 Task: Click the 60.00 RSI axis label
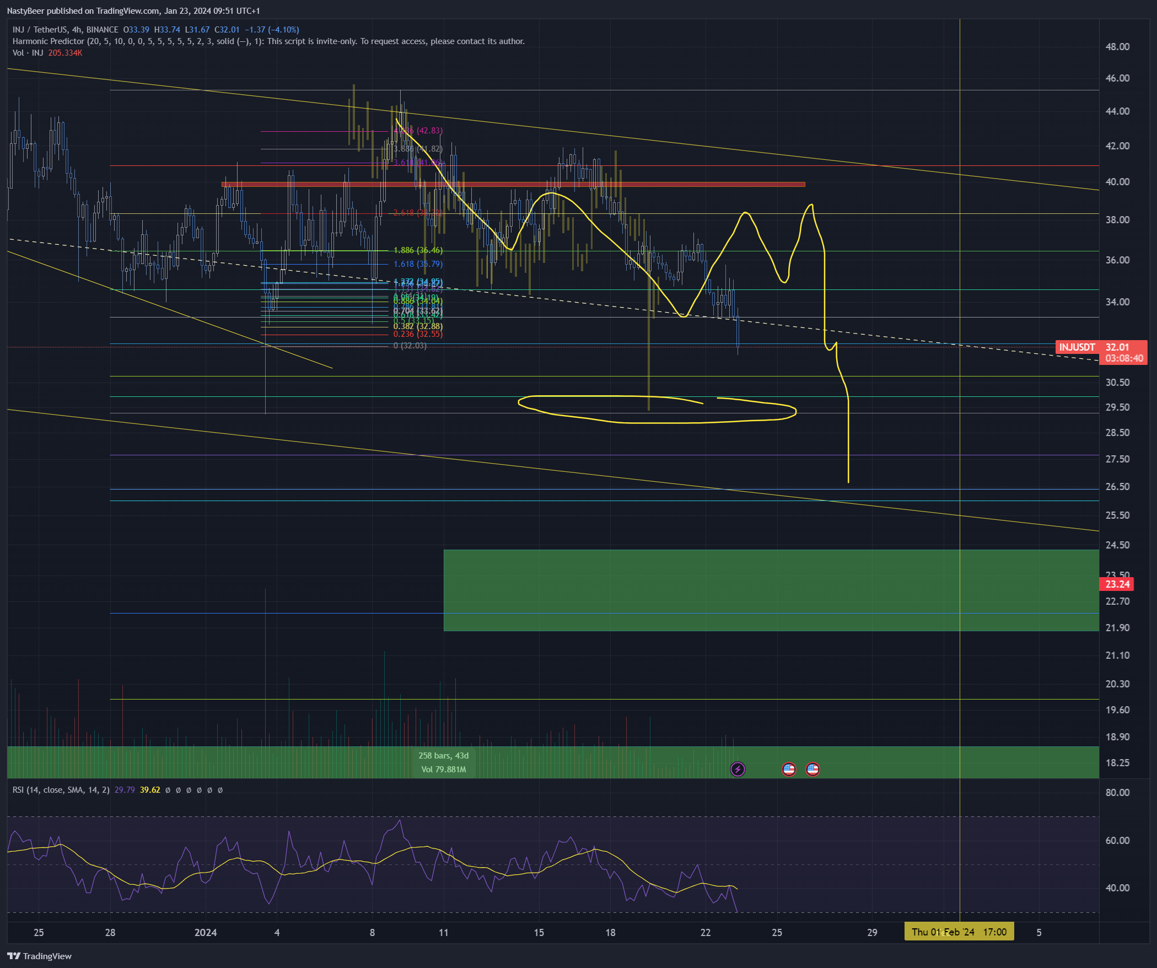[x=1117, y=841]
